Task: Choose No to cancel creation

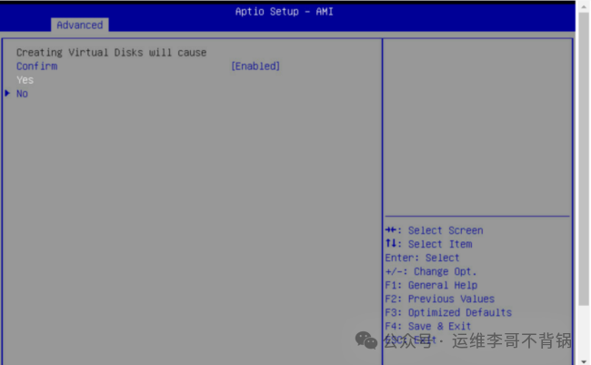Action: coord(22,94)
